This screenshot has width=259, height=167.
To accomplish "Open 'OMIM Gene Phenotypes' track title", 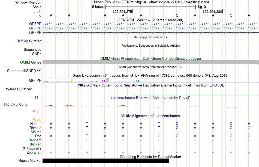I will (150, 59).
